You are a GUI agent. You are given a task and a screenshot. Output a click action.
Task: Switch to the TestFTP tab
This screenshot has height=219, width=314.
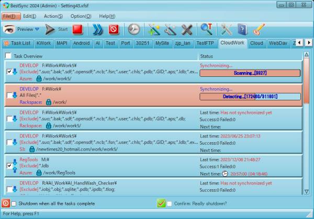(205, 43)
